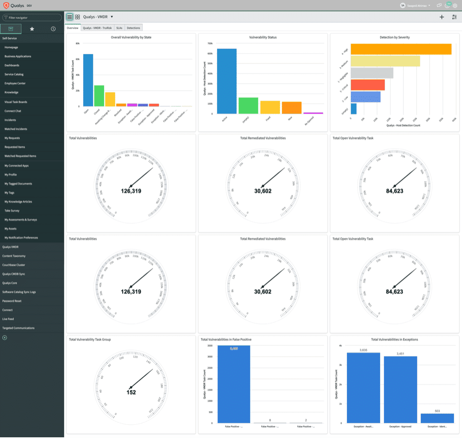The image size is (462, 439).
Task: Switch to the Qualys - VMDR - TruRisk tab
Action: click(x=97, y=28)
